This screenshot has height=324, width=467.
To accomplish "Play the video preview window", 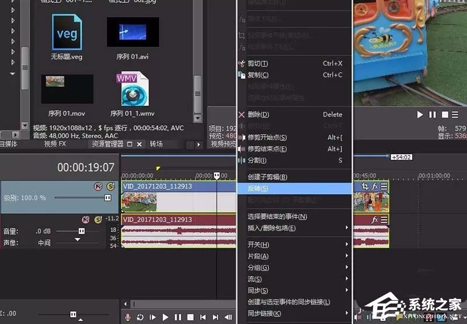I will point(420,114).
